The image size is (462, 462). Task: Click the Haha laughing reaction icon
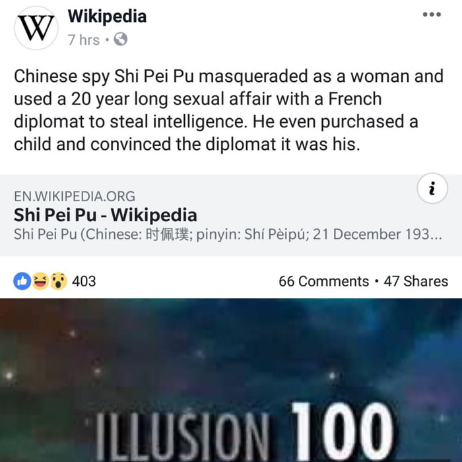[x=40, y=281]
